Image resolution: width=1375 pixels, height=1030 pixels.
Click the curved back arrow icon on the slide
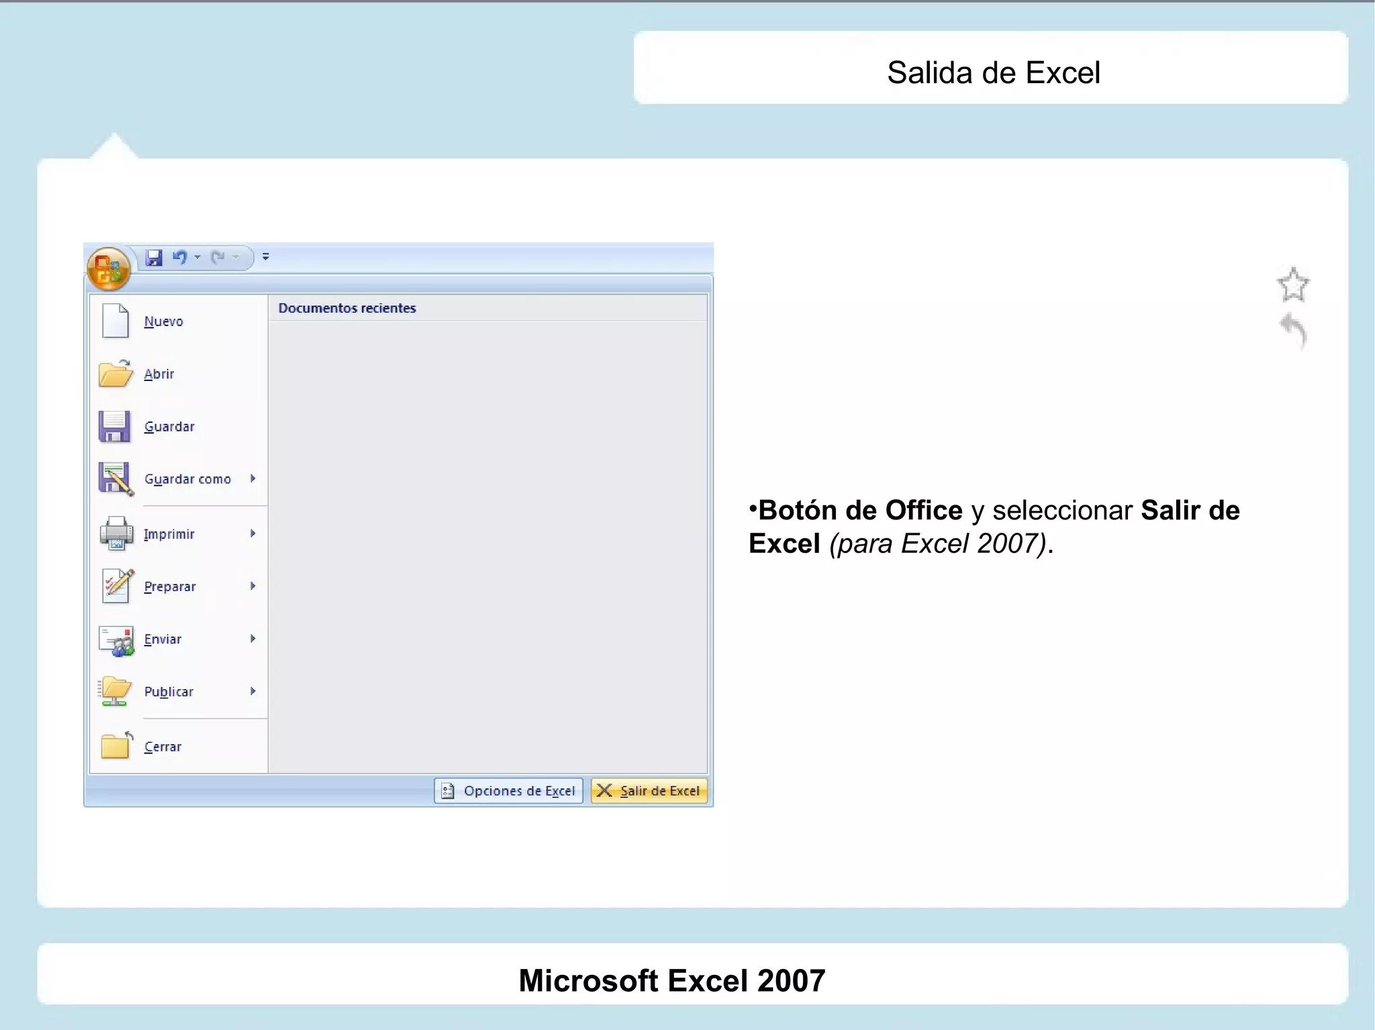pyautogui.click(x=1293, y=331)
